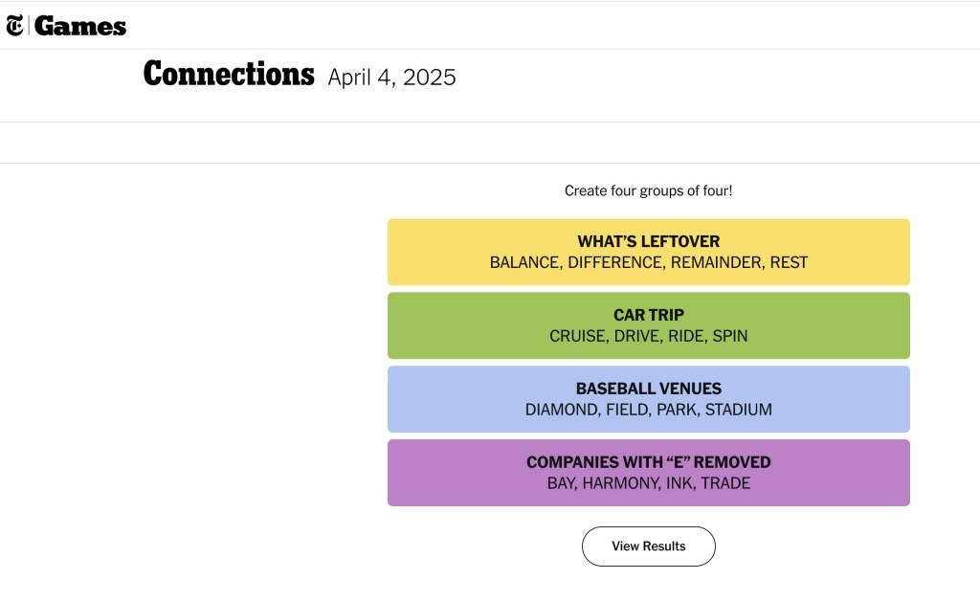980x602 pixels.
Task: Click the WHAT'S LEFTOVER category heading
Action: (x=648, y=241)
